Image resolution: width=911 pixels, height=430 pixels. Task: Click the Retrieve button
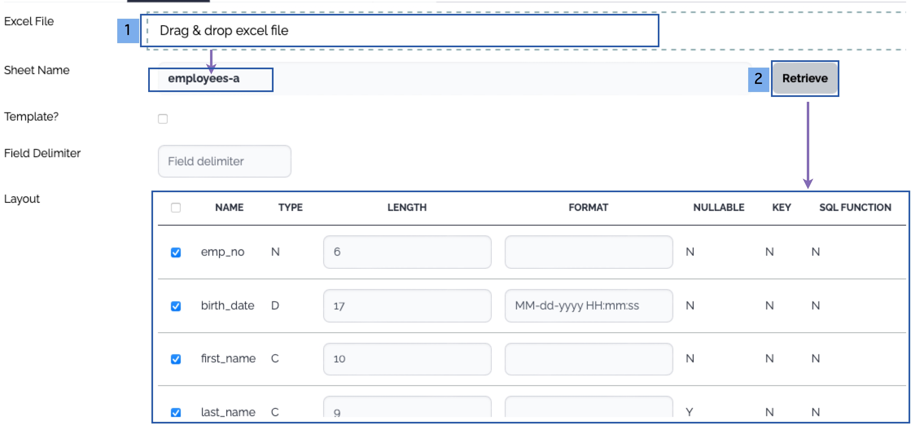tap(804, 78)
